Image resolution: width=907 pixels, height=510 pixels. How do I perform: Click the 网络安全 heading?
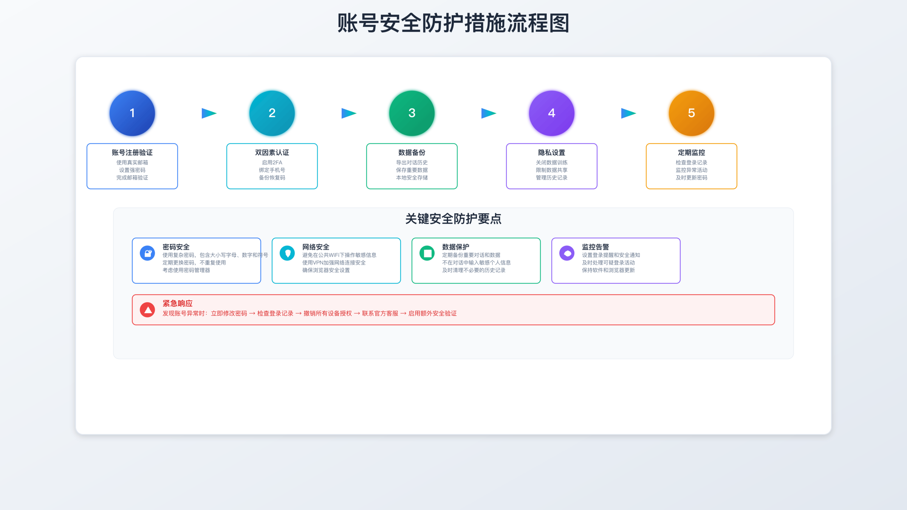pos(316,247)
